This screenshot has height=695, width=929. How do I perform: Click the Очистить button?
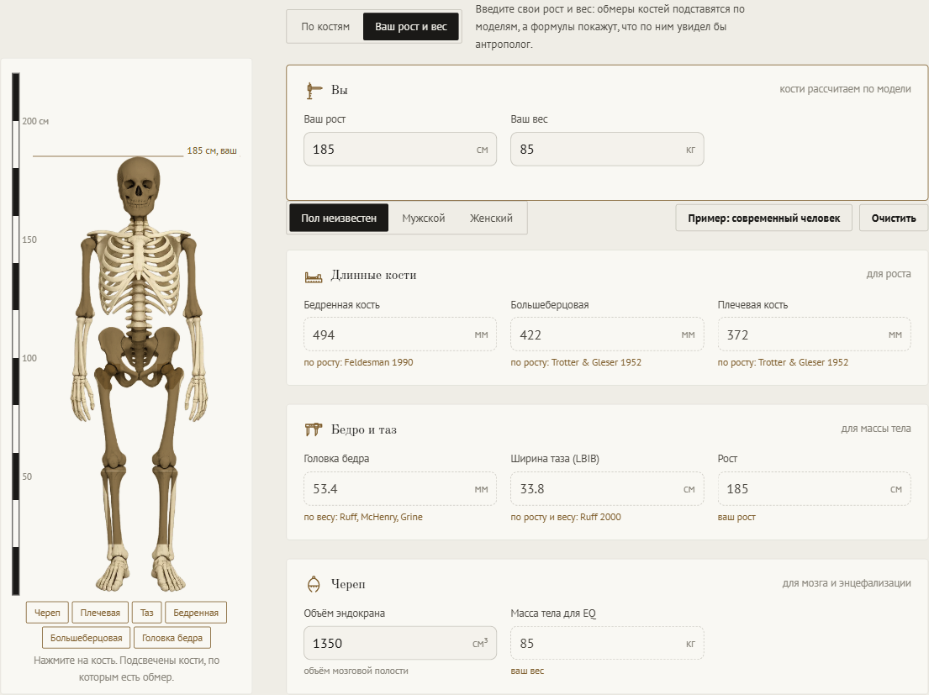894,218
